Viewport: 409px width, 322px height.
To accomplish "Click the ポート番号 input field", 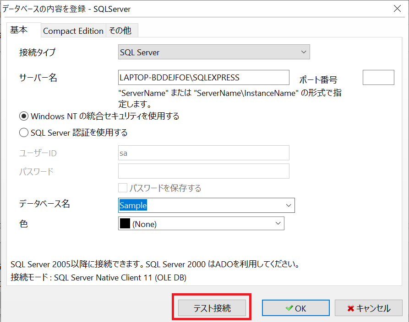I will pyautogui.click(x=378, y=77).
